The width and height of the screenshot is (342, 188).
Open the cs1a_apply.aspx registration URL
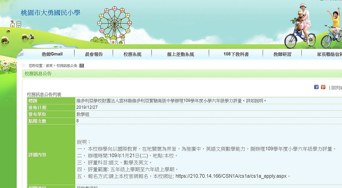point(231,176)
